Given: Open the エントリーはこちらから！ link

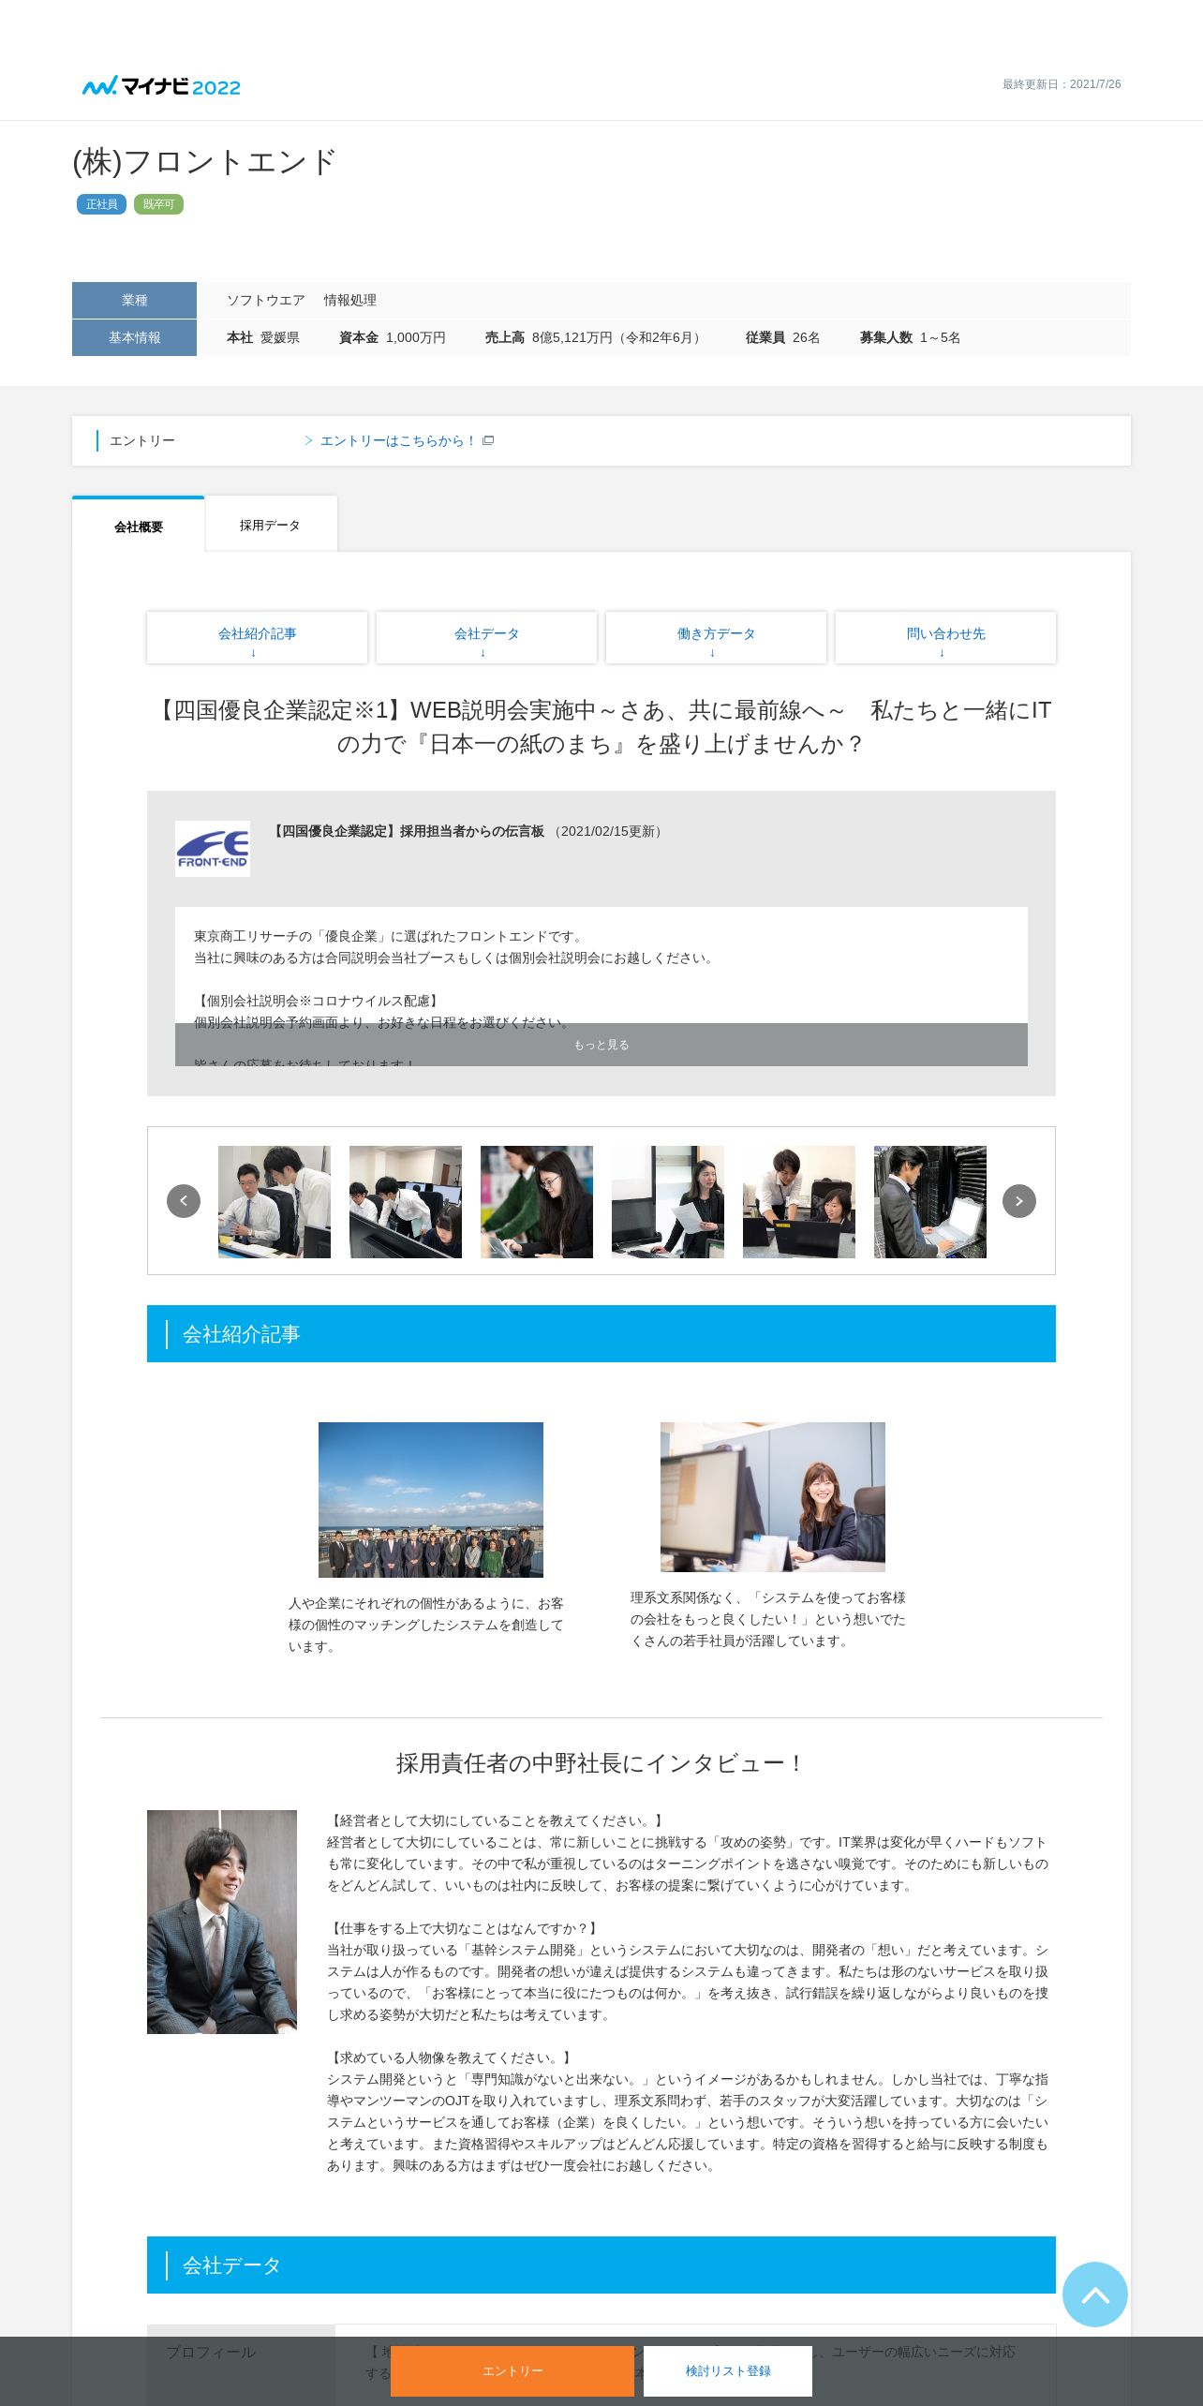Looking at the screenshot, I should (397, 440).
